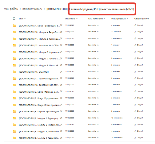Click the X status icon for 6. Модуль 1 Ядро

pos(61,118)
